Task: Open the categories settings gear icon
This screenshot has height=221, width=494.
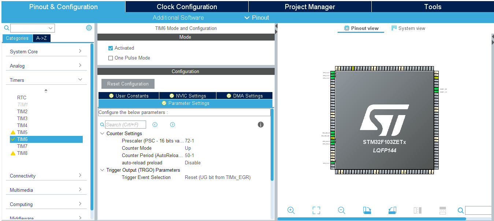Action: (x=89, y=28)
